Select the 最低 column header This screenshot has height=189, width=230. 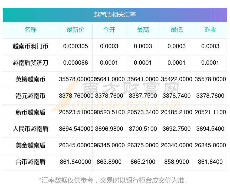(177, 30)
